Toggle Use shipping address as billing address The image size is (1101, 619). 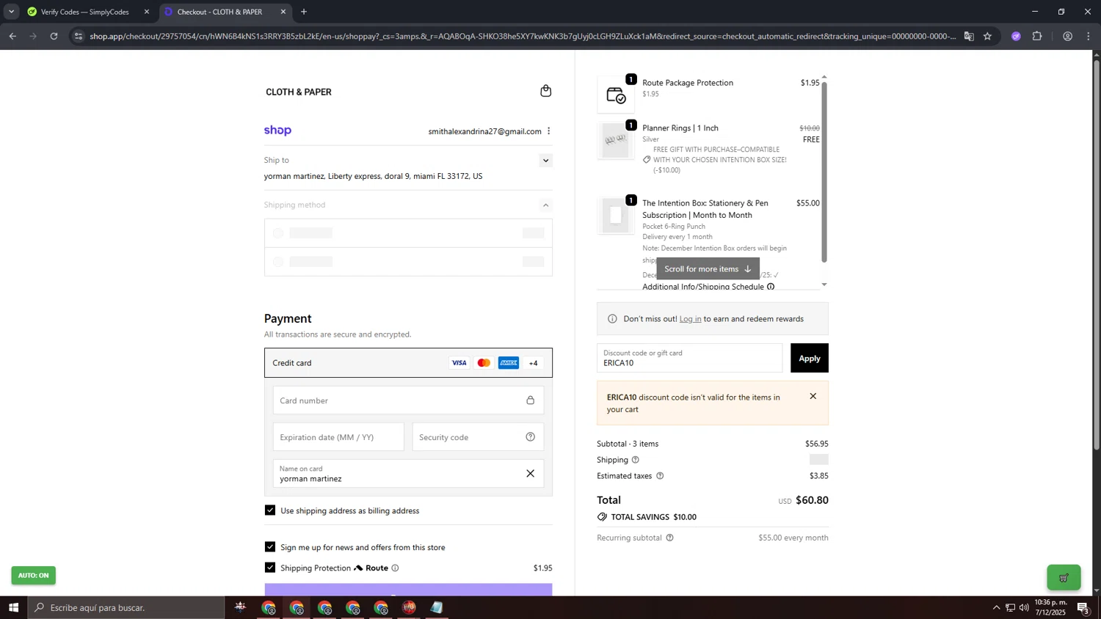point(270,510)
